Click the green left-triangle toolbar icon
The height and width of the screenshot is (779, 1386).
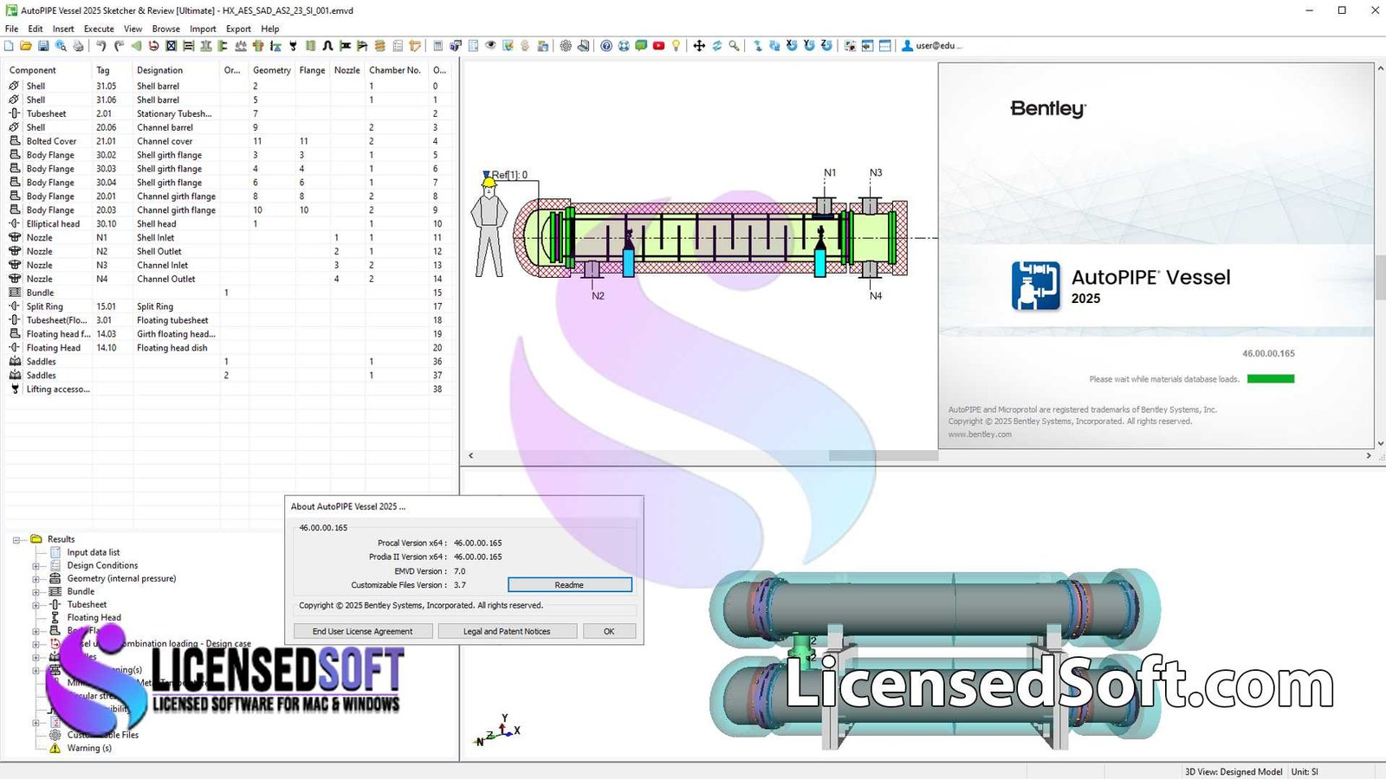[x=136, y=46]
